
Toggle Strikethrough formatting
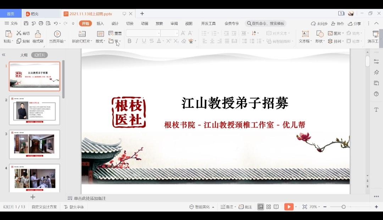(151, 41)
